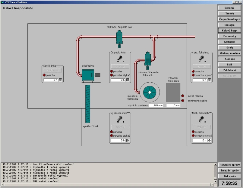The height and width of the screenshot is (188, 243).
Task: Toggle key switch in Čerpadlo kalu panel
Action: point(120,58)
